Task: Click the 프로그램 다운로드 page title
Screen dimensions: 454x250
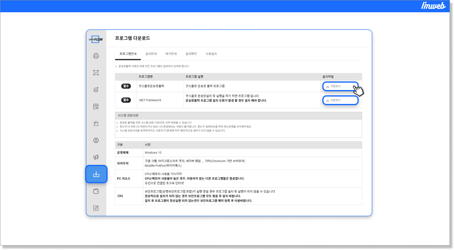Action: pyautogui.click(x=133, y=38)
